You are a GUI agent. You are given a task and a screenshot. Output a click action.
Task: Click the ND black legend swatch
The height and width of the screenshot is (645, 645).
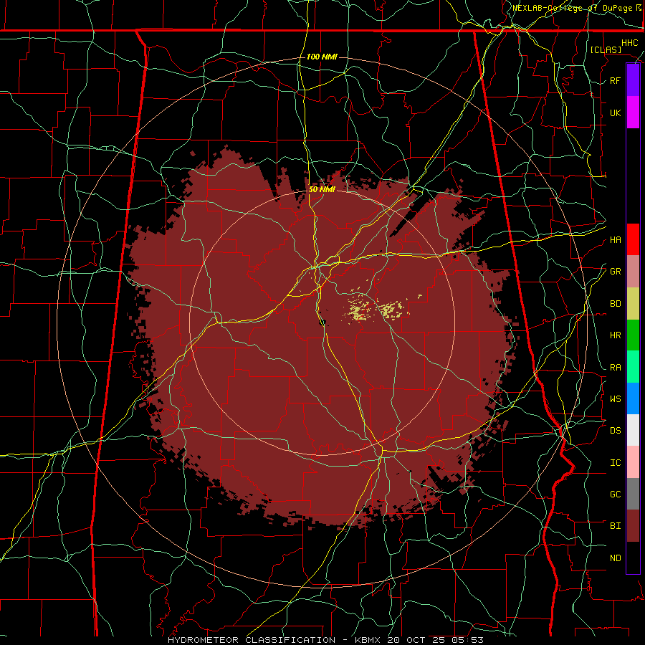click(x=633, y=558)
